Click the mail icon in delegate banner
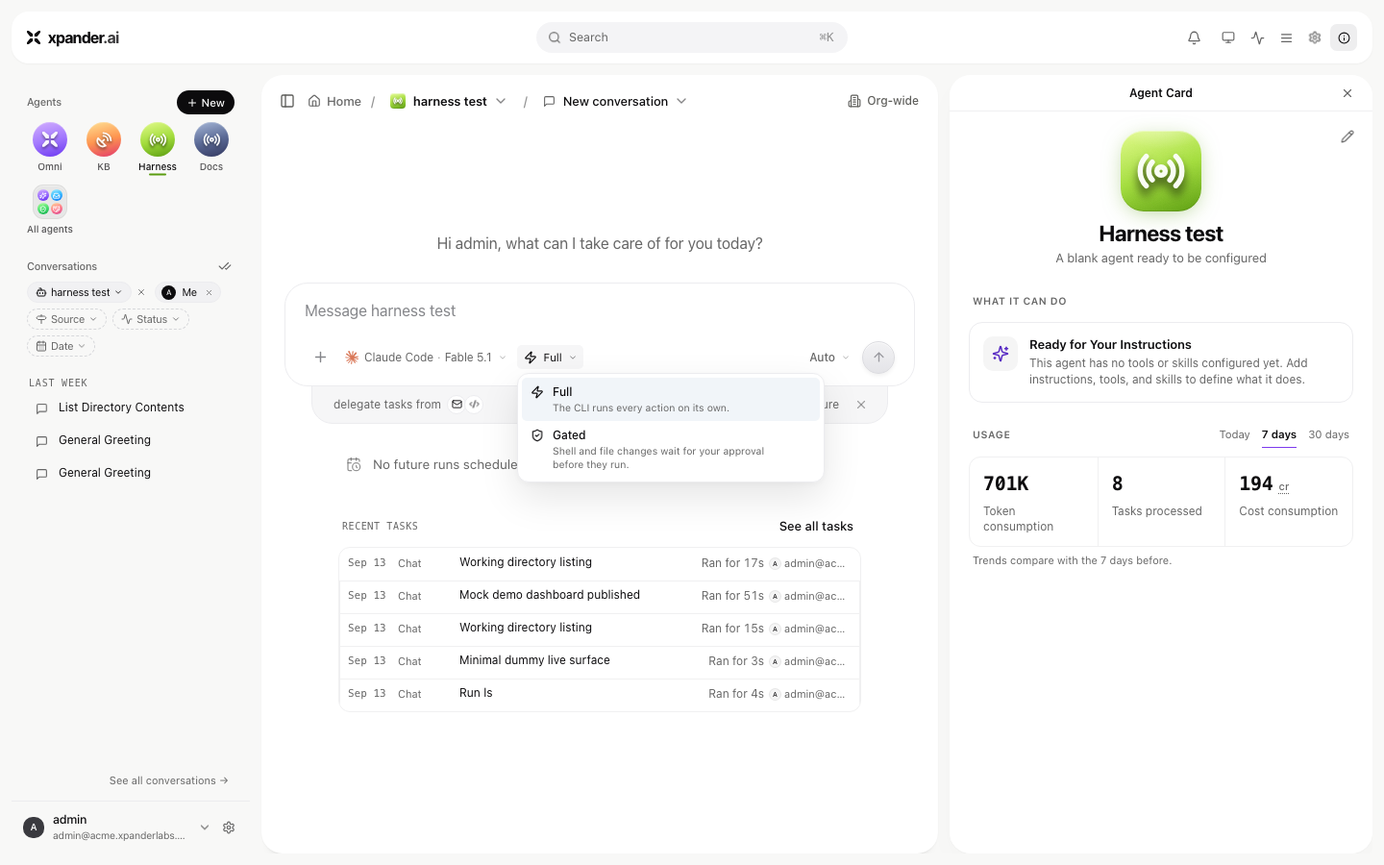The height and width of the screenshot is (865, 1384). (457, 405)
